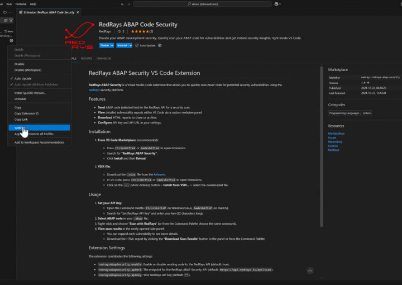
Task: Click the five-star rating
Action: click(140, 31)
